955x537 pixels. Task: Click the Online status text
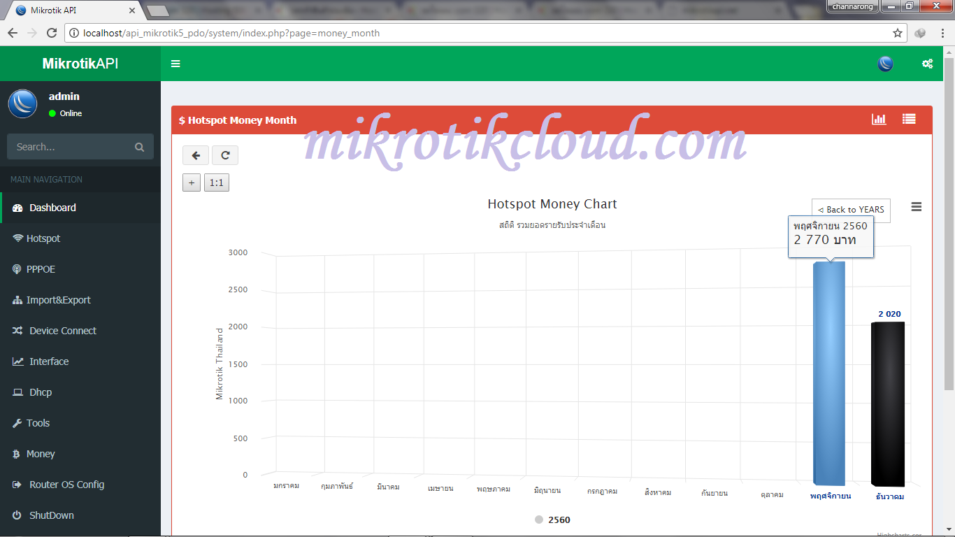71,113
